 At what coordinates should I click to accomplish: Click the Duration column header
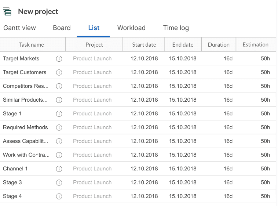(x=219, y=44)
